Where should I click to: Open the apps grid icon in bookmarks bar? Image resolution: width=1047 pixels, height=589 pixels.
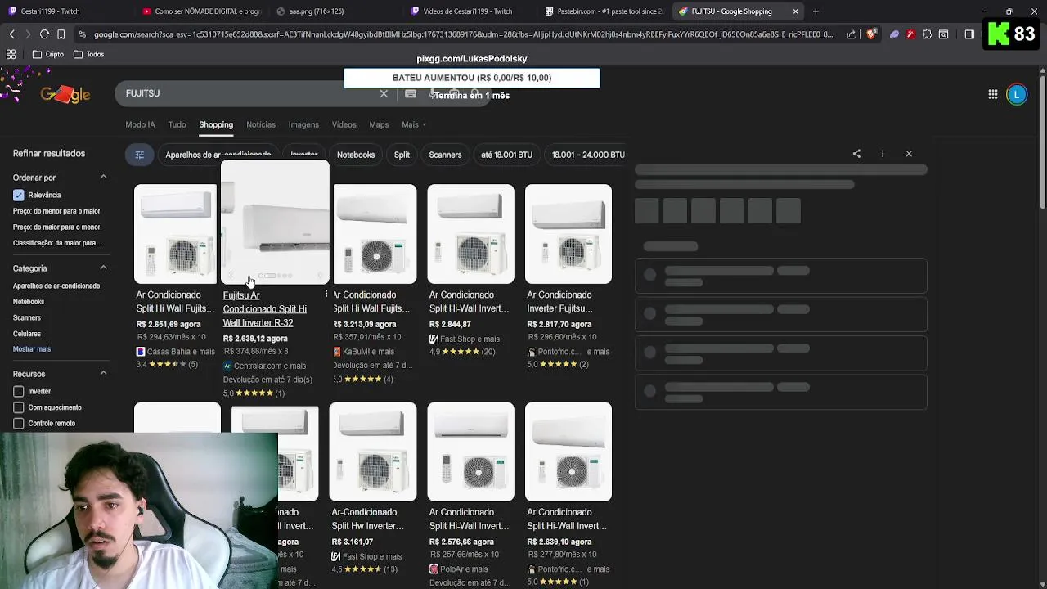tap(11, 54)
